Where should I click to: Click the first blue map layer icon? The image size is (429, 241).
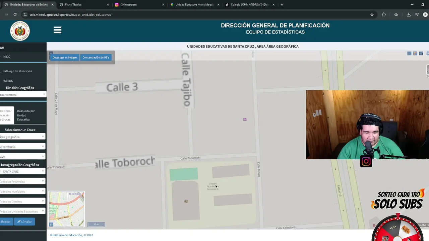tap(409, 54)
